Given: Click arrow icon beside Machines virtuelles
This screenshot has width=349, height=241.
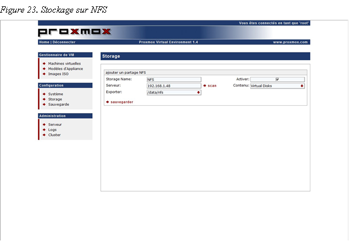Looking at the screenshot, I should click(x=44, y=64).
